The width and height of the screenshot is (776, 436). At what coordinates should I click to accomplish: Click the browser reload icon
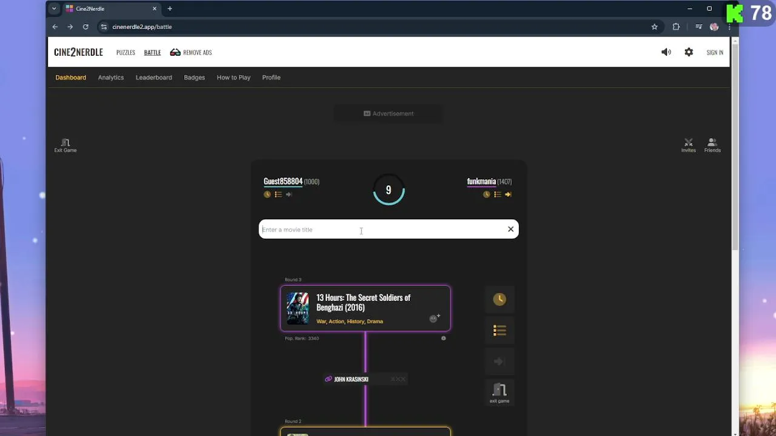pos(85,27)
